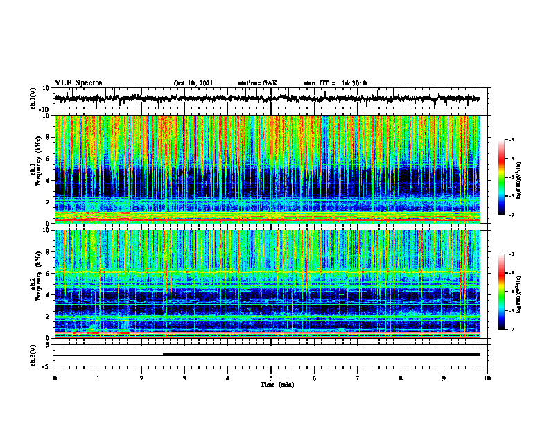Click the "Time (min)" x-axis label
Viewport: 549px width, 424px height.
[277, 385]
